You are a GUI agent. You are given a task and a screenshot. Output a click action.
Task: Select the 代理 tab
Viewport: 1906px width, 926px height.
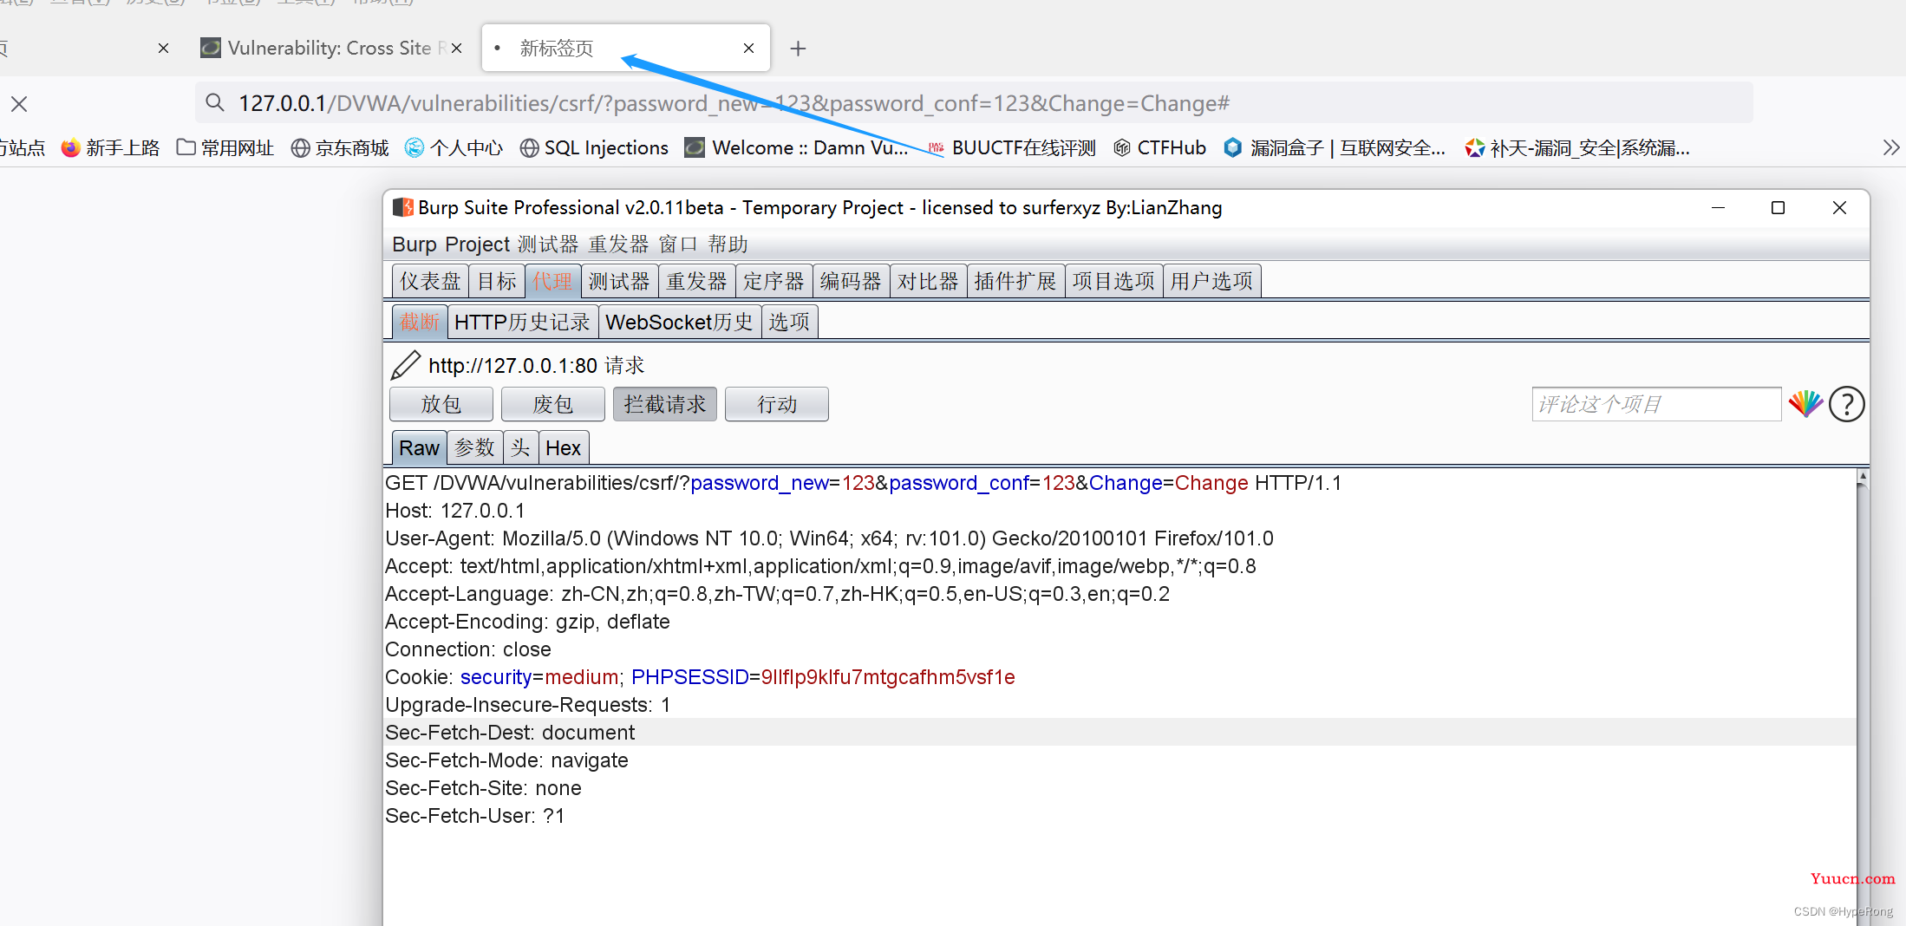coord(552,281)
